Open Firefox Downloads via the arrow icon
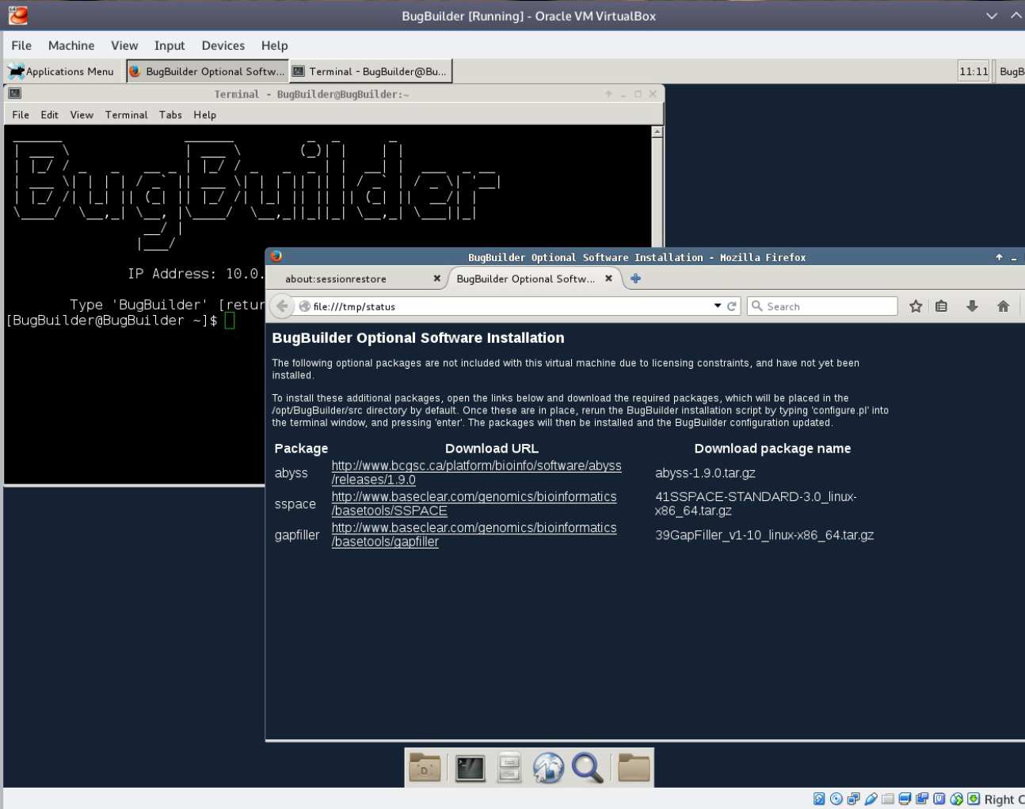 tap(972, 306)
